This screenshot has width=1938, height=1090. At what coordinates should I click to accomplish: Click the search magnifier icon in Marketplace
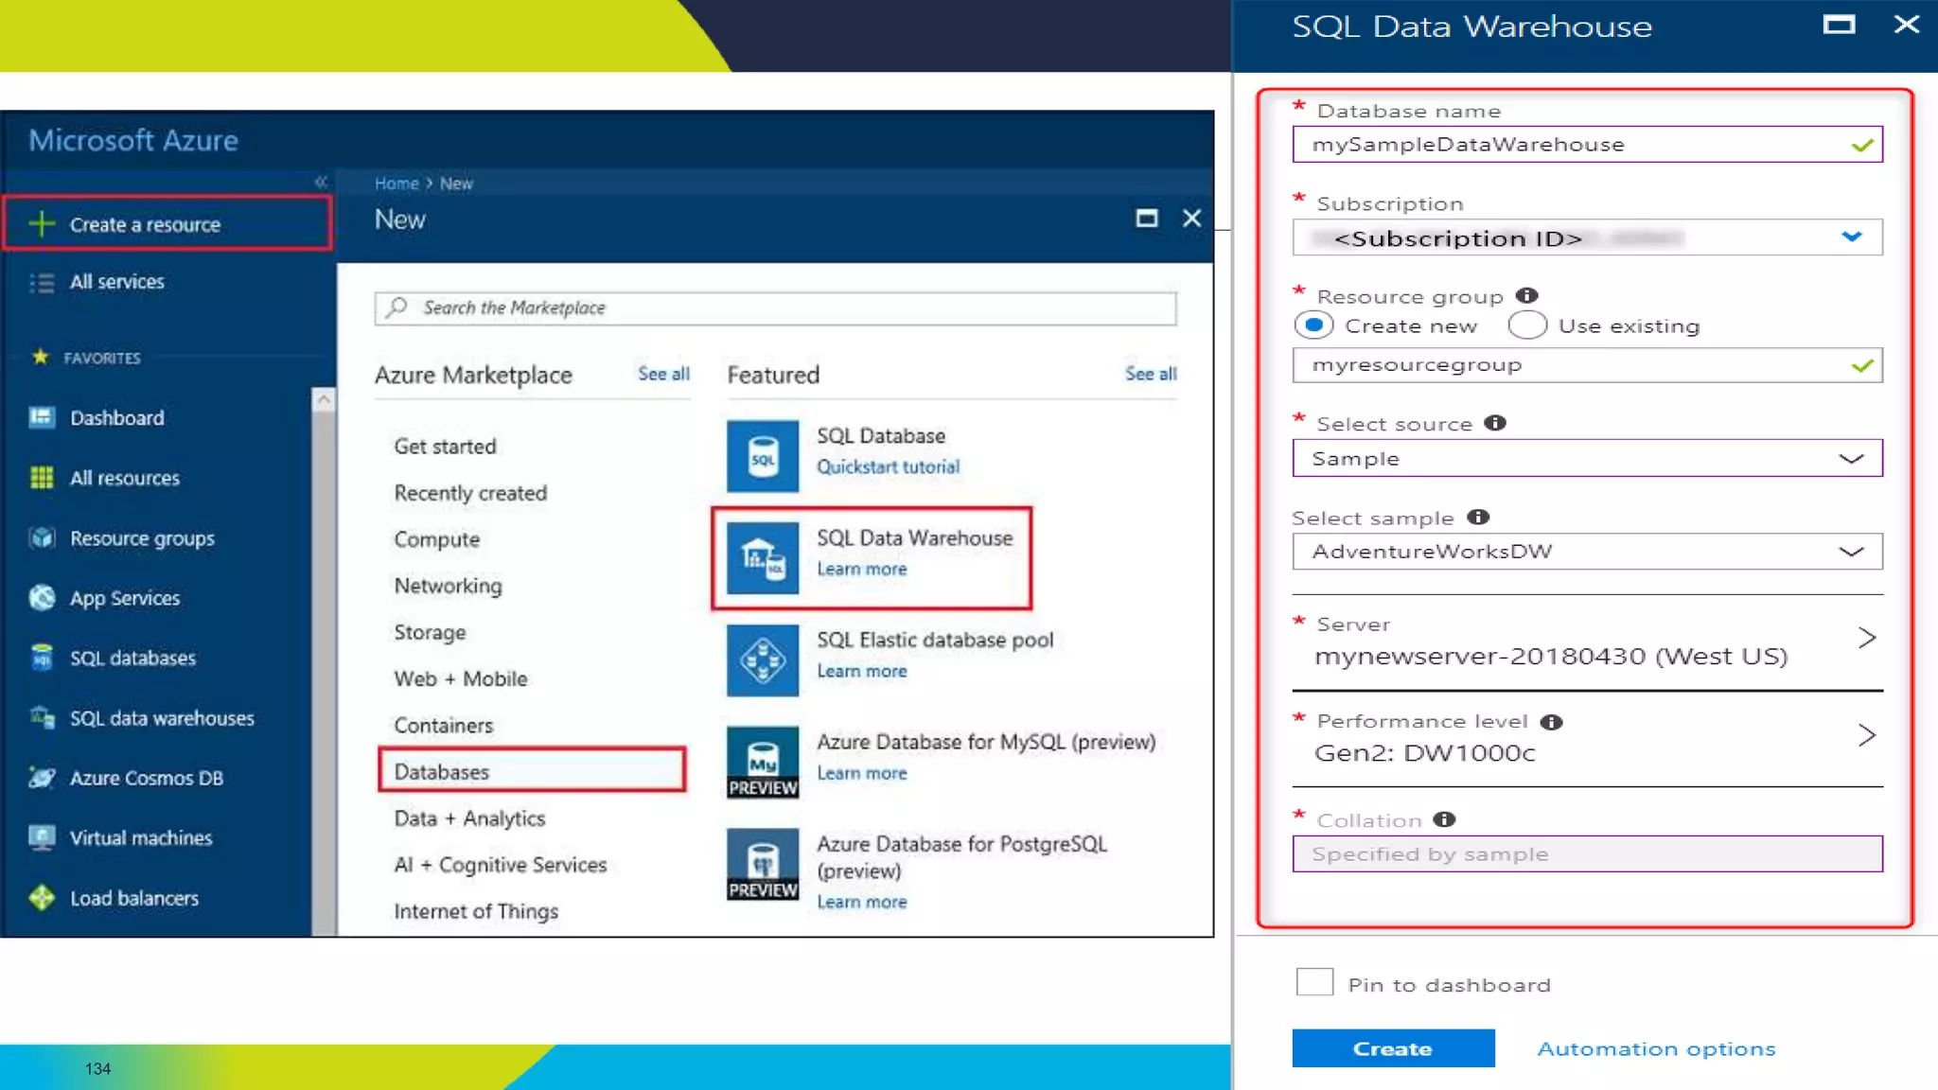point(397,308)
